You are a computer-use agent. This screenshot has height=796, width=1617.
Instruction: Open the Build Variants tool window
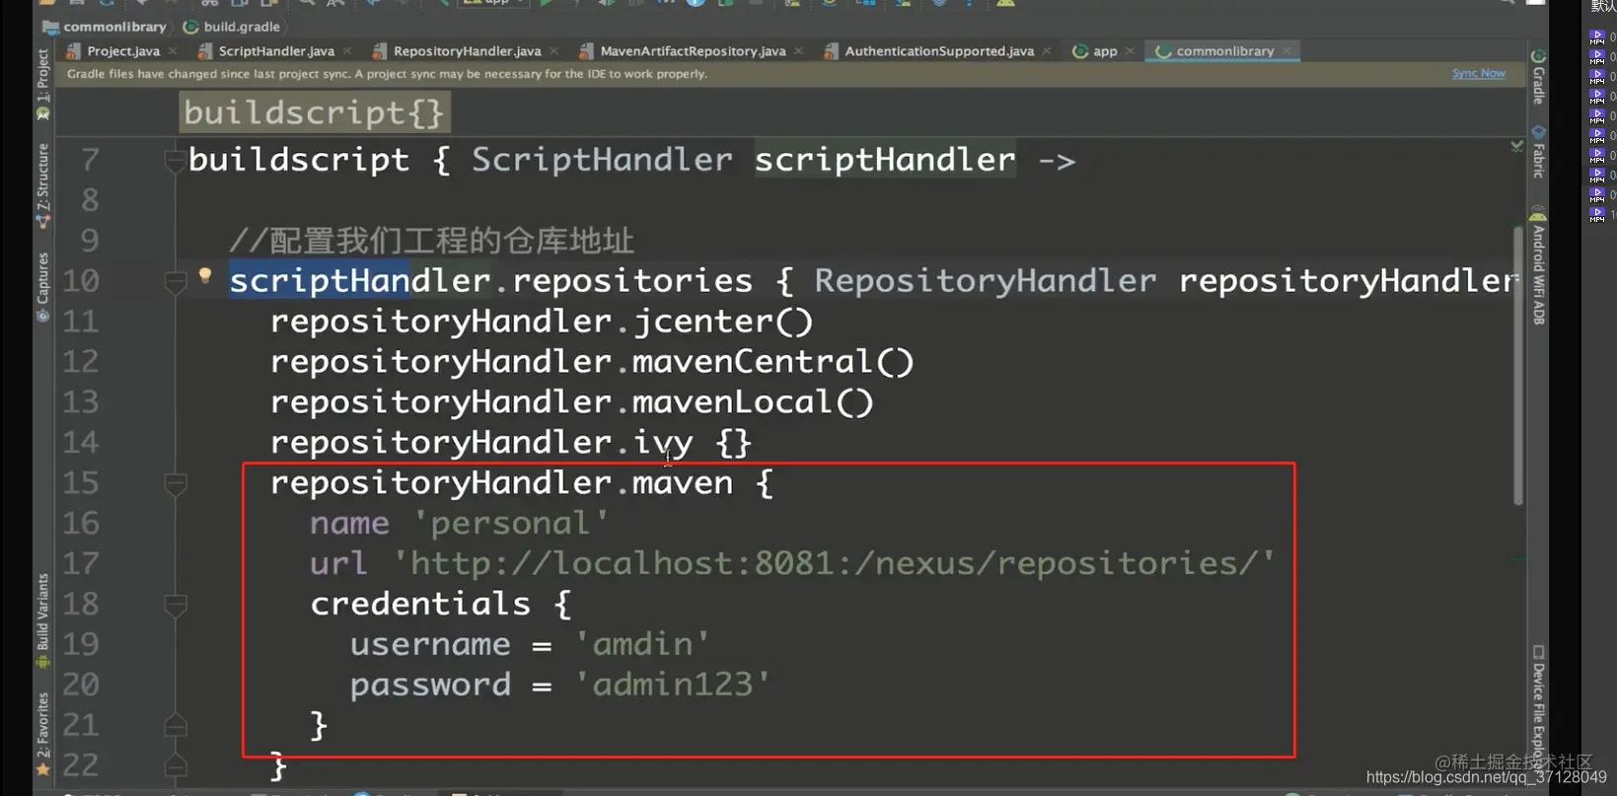[42, 619]
